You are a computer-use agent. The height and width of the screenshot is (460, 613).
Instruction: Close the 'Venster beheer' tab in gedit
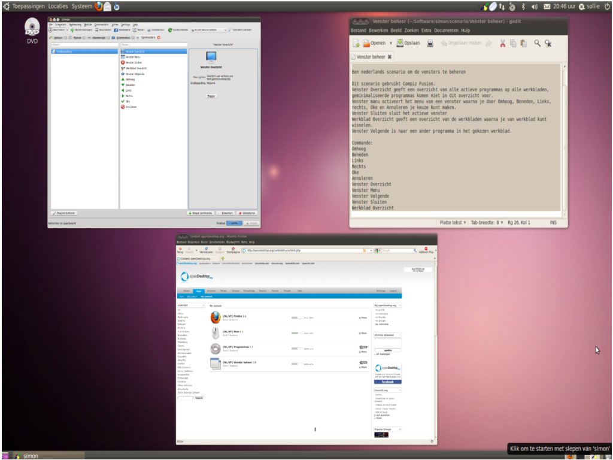point(389,57)
